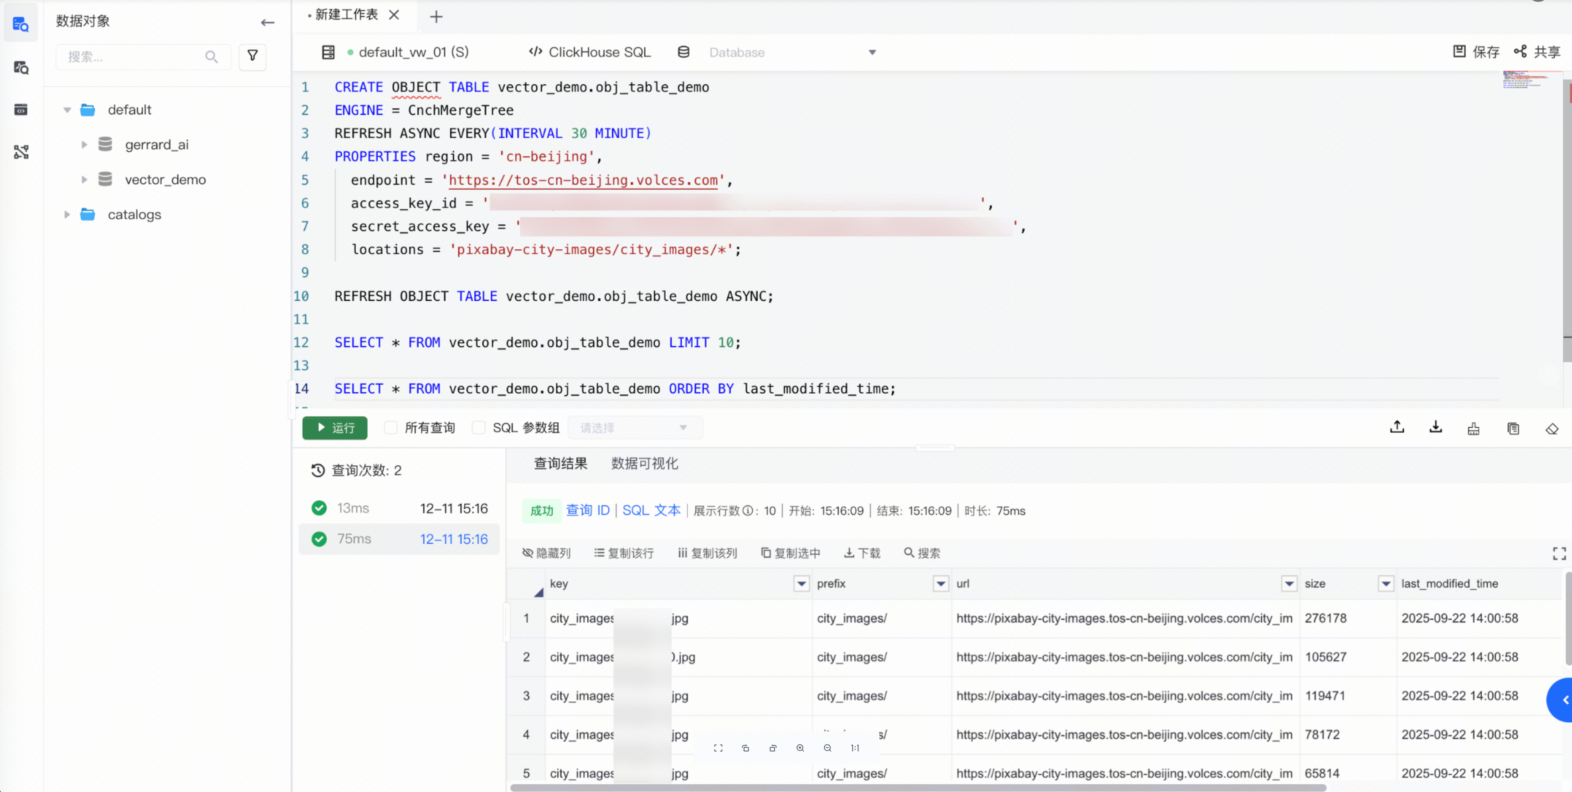Click the download icon in editor toolbar
This screenshot has height=792, width=1572.
pyautogui.click(x=1435, y=427)
